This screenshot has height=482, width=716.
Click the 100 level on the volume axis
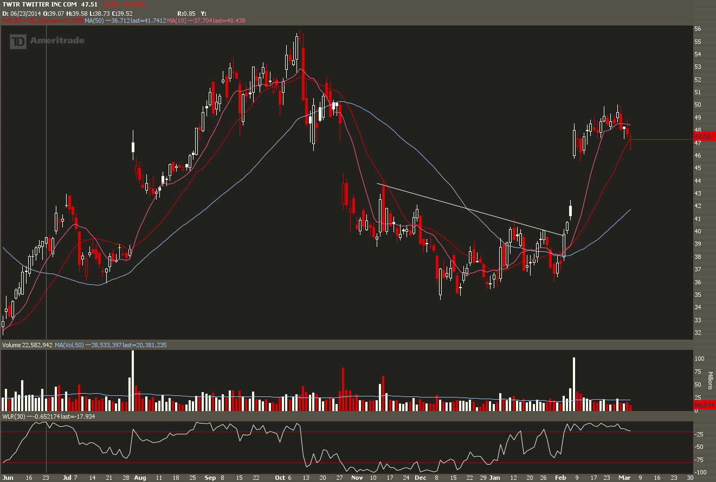pyautogui.click(x=699, y=359)
